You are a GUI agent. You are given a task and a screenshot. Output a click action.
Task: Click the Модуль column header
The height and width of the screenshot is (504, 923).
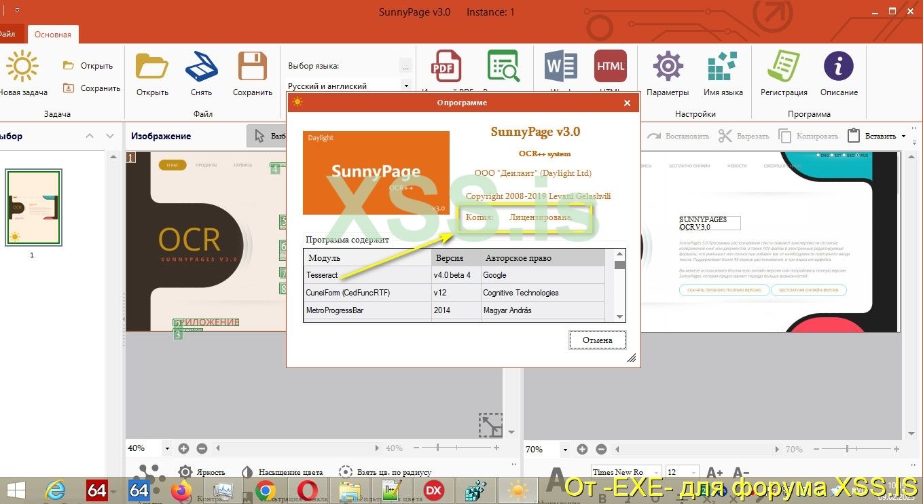pyautogui.click(x=367, y=258)
